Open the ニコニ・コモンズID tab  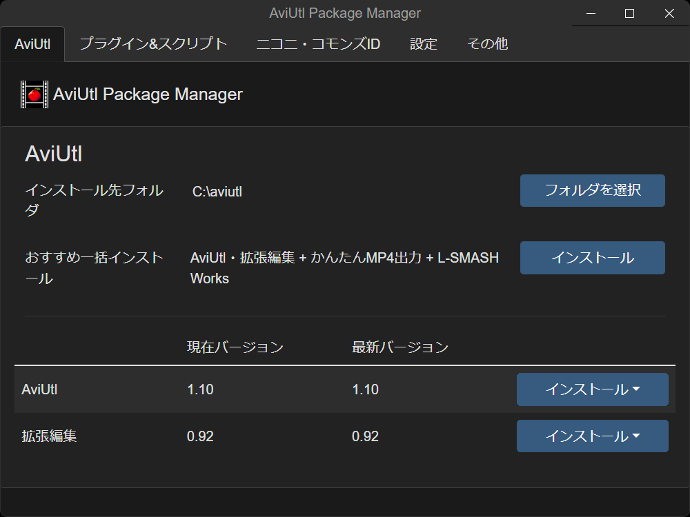click(x=318, y=44)
